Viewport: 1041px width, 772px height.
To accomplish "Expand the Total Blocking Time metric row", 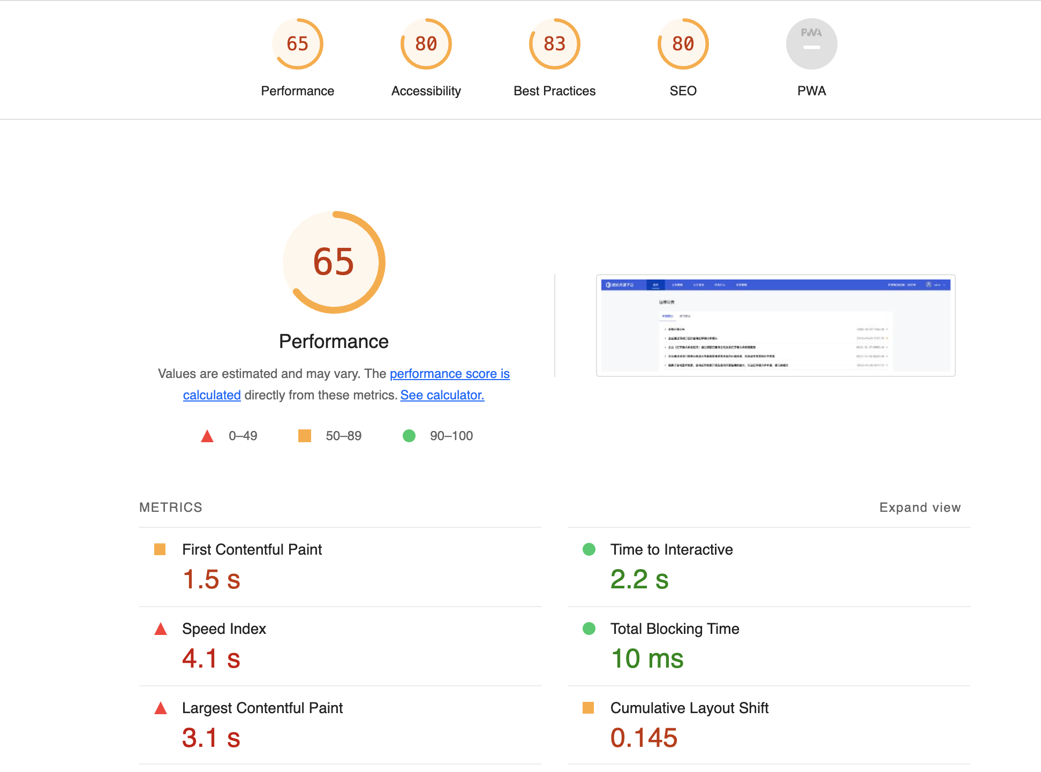I will [x=674, y=629].
